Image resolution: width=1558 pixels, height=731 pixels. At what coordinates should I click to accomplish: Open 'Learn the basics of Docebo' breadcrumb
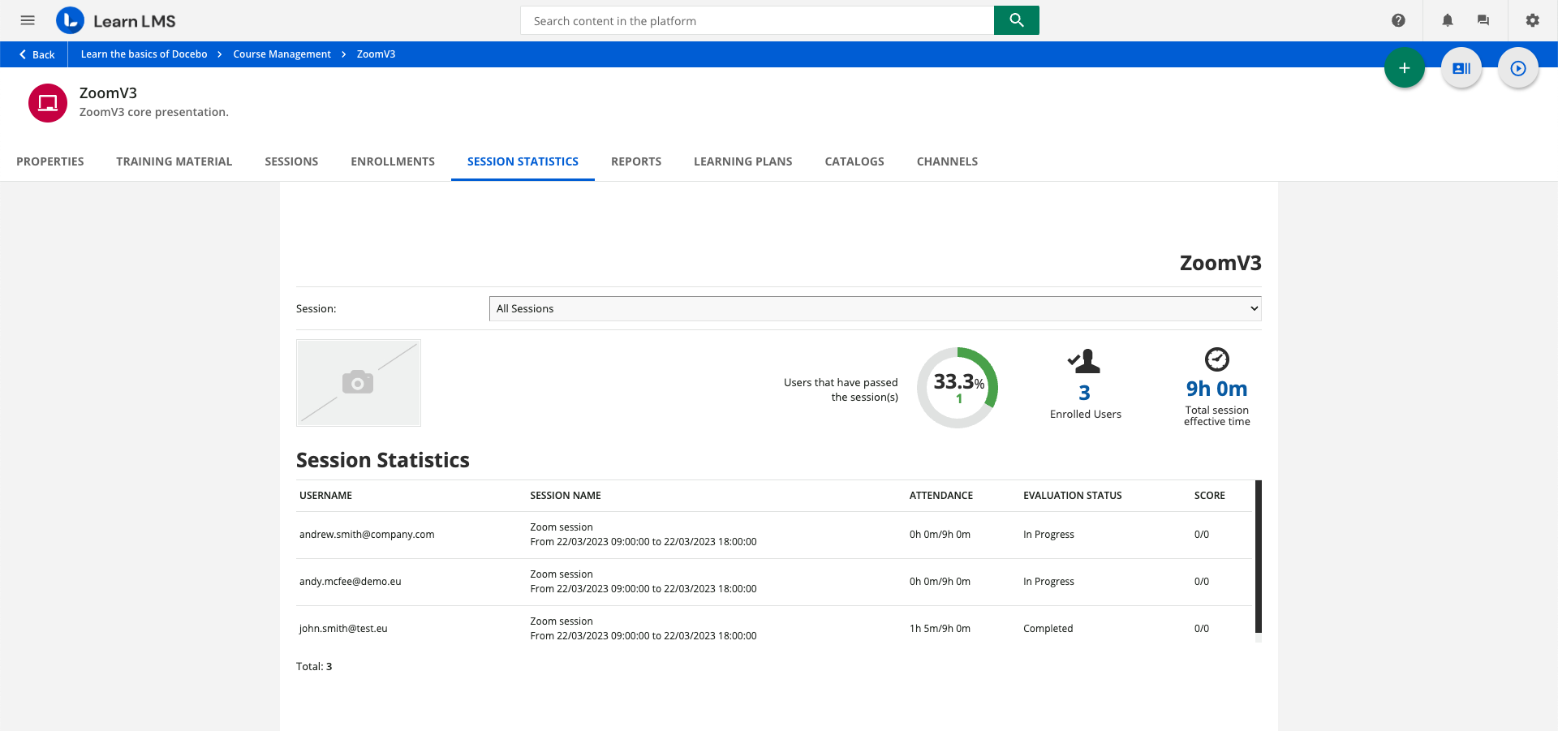click(144, 54)
